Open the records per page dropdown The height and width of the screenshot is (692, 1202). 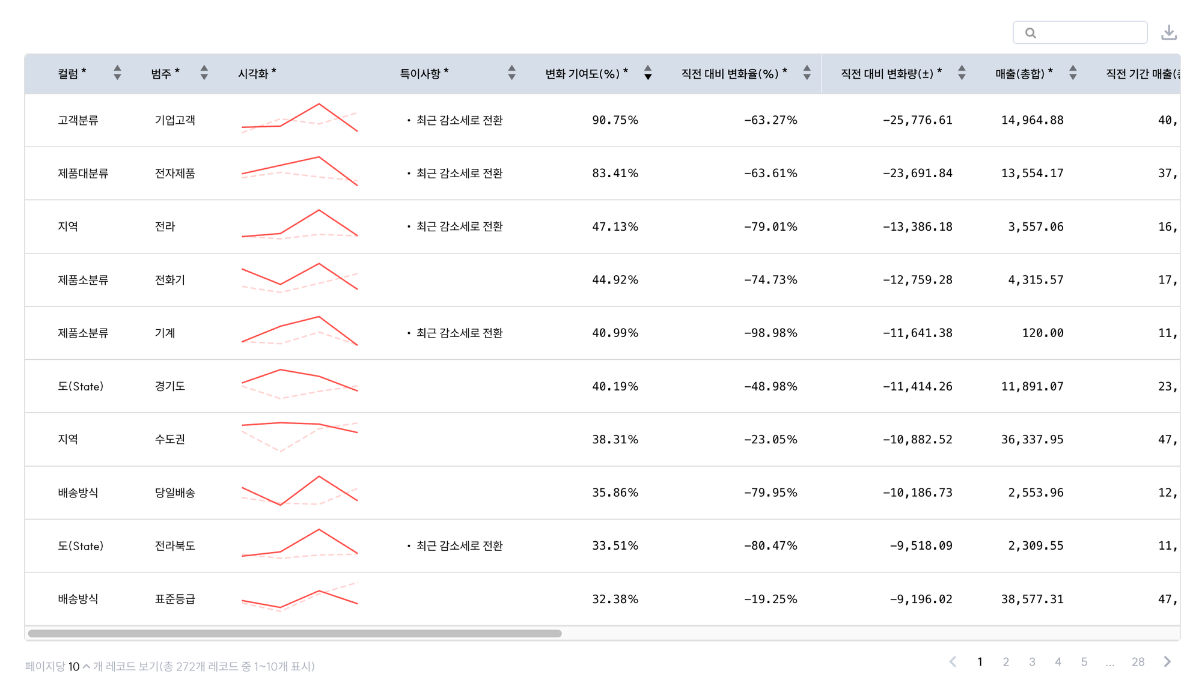click(78, 666)
